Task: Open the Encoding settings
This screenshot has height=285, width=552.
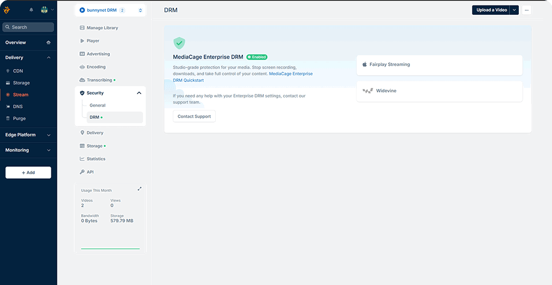Action: [96, 67]
